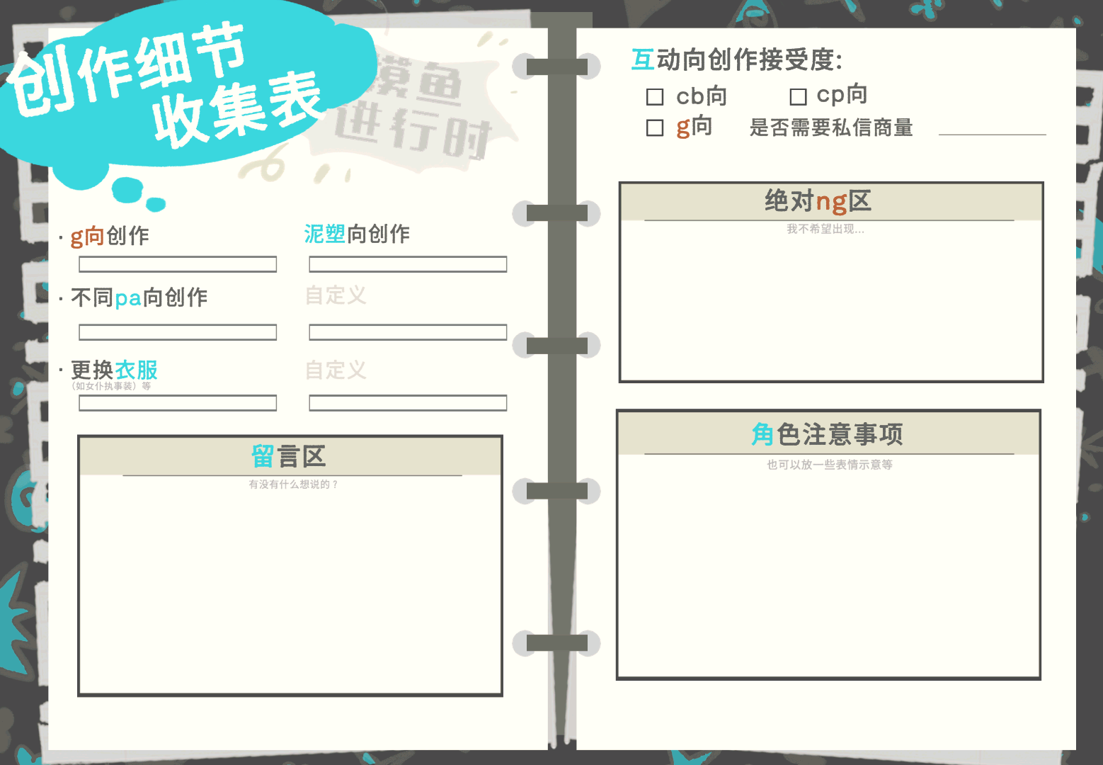Click the second 自定义 placeholder label
Image resolution: width=1103 pixels, height=765 pixels.
pyautogui.click(x=336, y=370)
